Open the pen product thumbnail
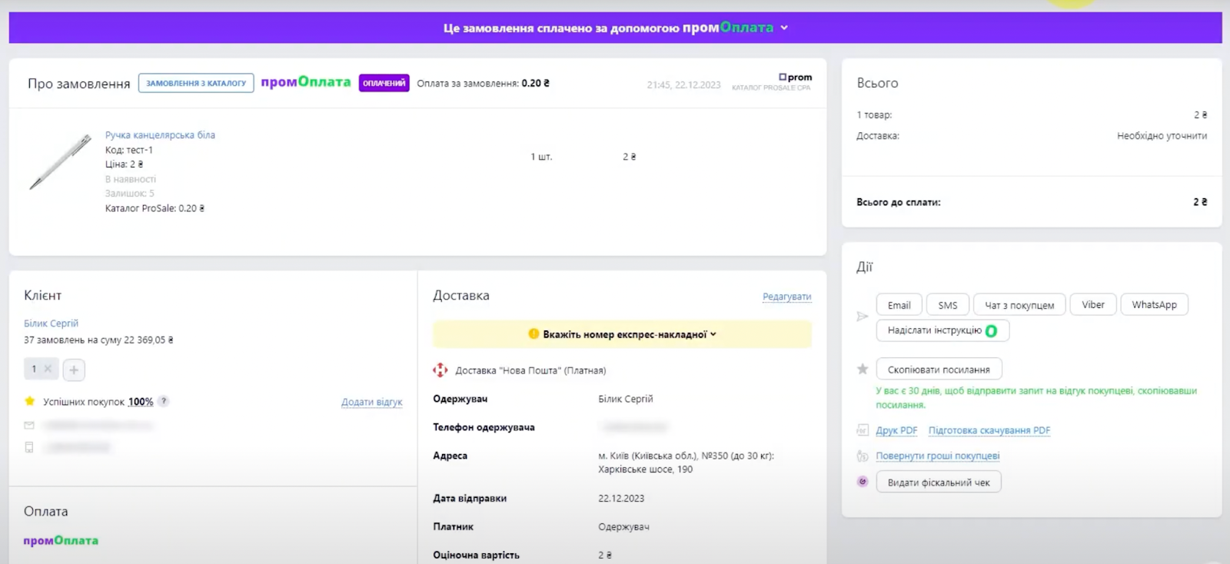The width and height of the screenshot is (1230, 564). [60, 161]
